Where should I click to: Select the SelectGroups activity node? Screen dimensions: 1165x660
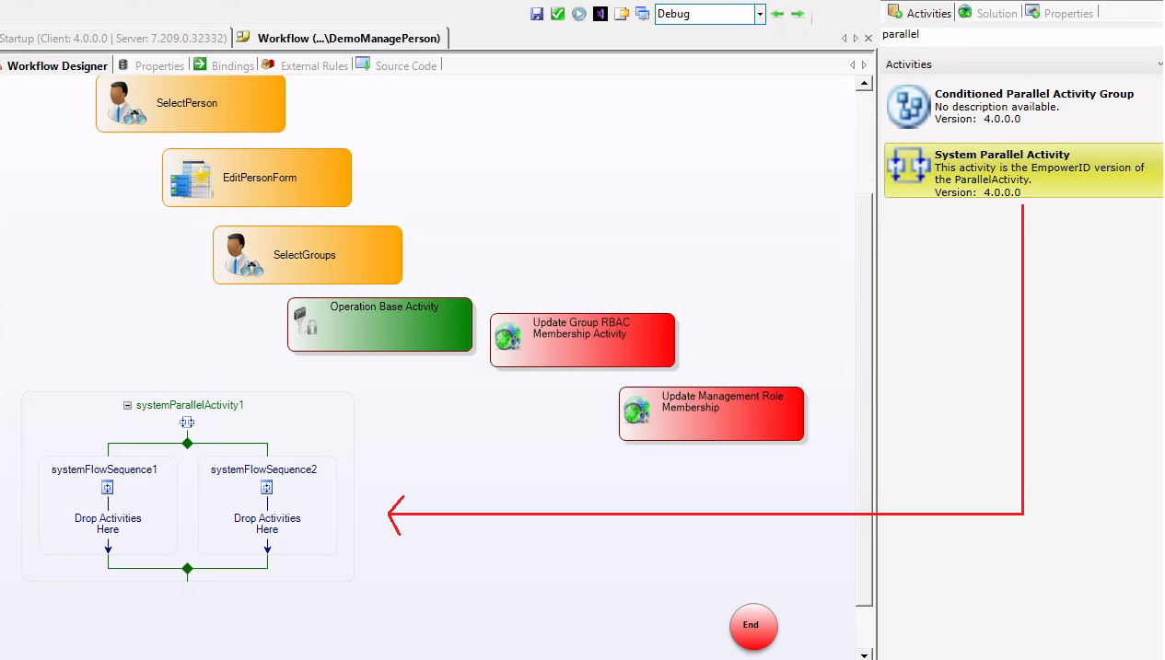click(308, 255)
